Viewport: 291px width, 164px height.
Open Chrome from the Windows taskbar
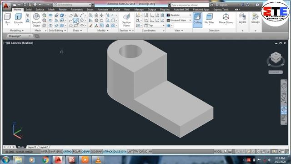[45, 160]
